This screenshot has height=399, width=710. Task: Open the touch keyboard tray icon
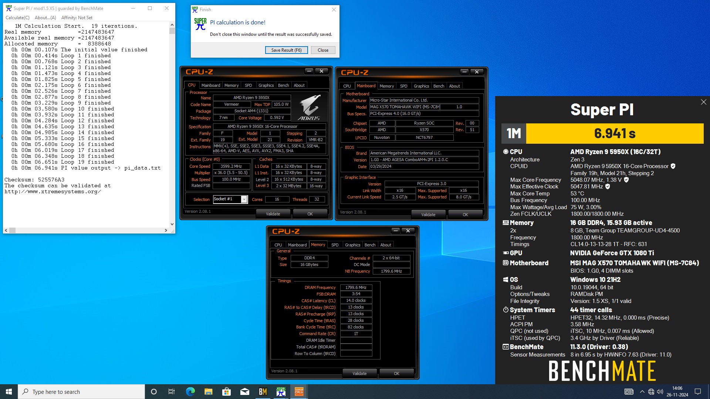629,392
